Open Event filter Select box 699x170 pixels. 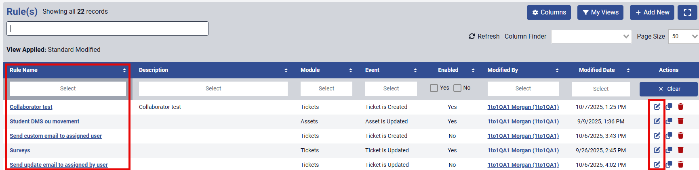[391, 89]
